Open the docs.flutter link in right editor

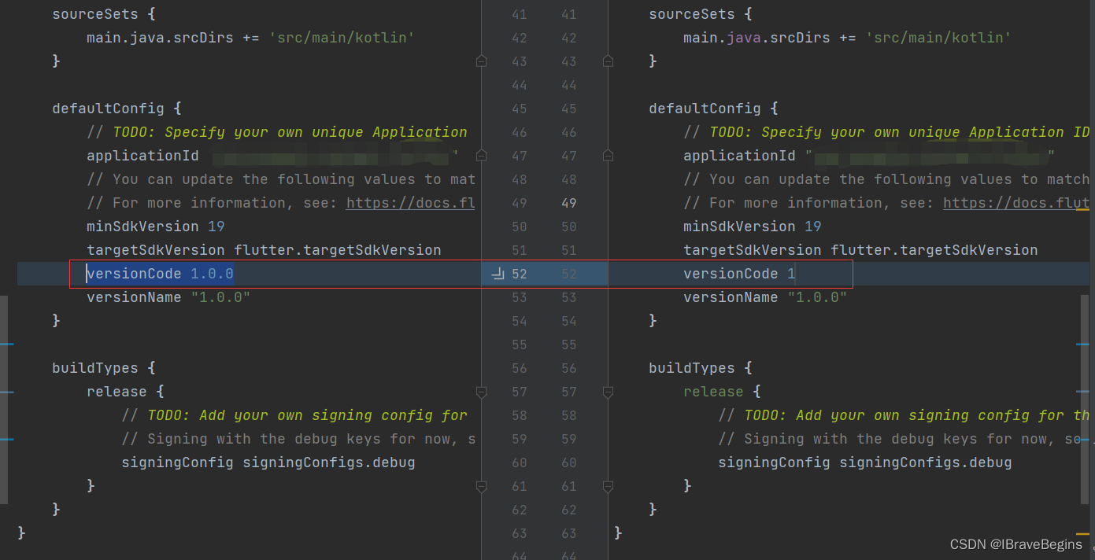point(1015,202)
